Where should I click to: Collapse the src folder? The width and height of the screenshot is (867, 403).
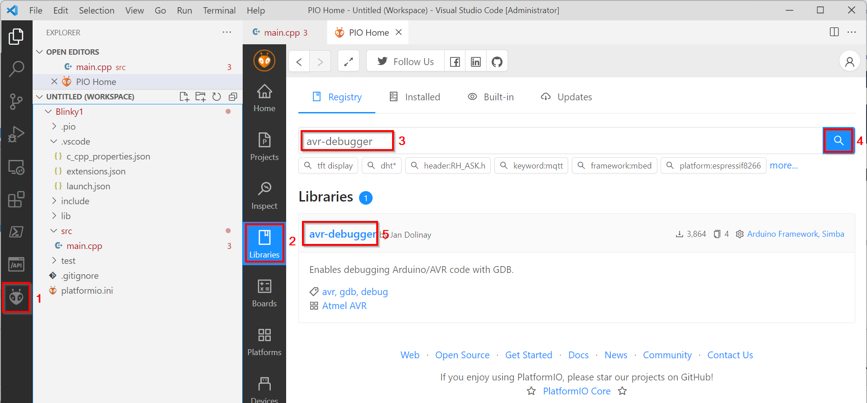(54, 231)
